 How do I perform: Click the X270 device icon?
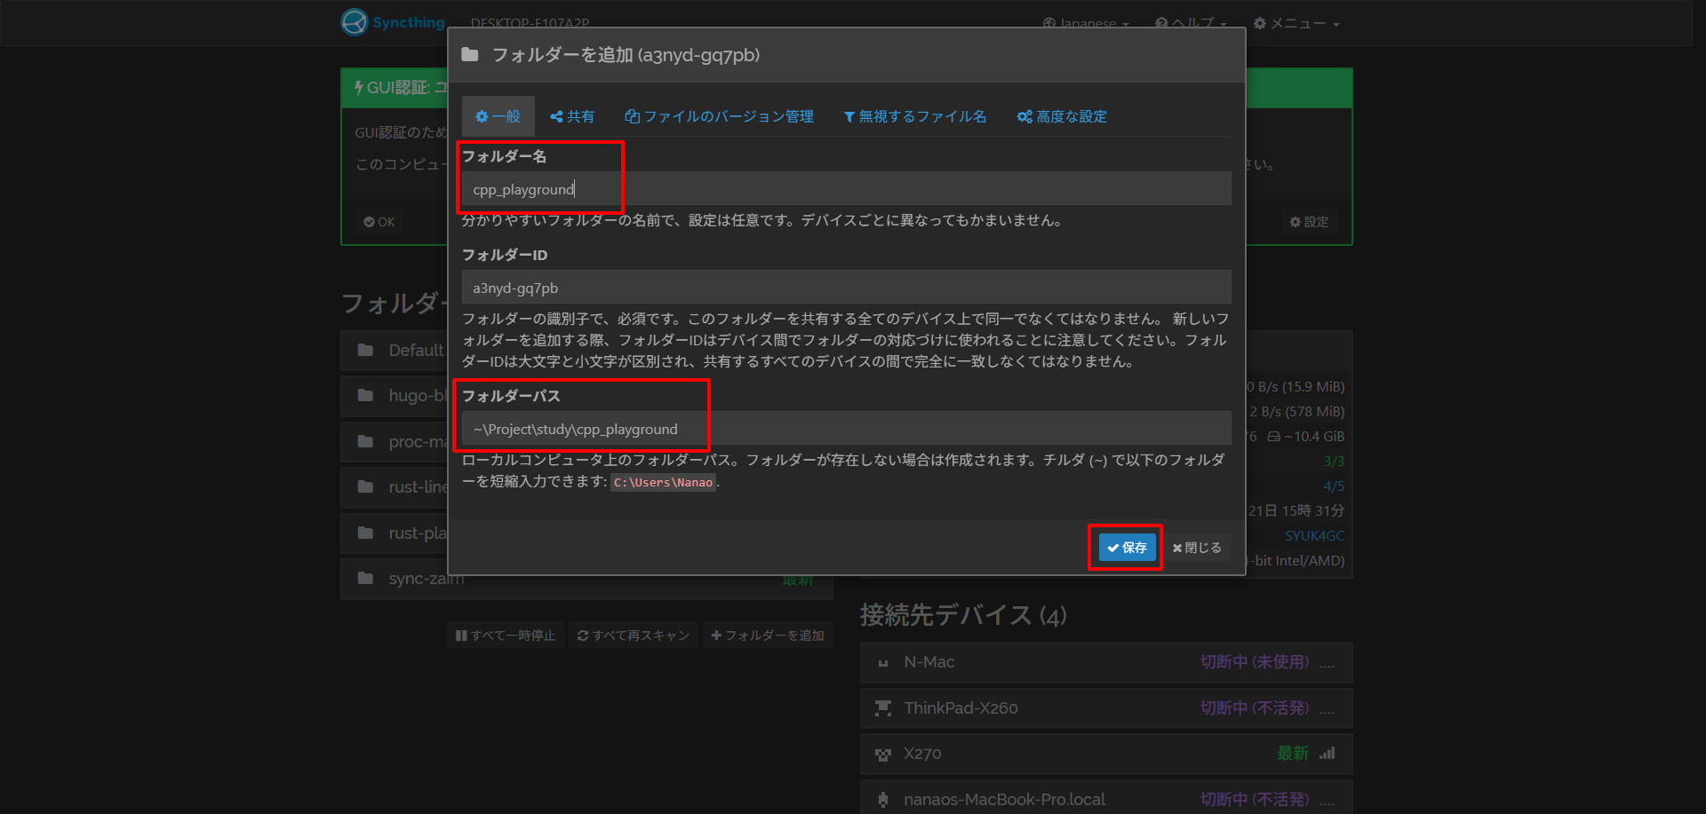[x=882, y=755]
